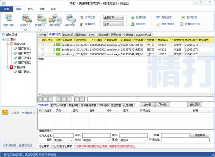The image size is (215, 157).
Task: Click the 运单打印 waybill print icon
Action: (27, 18)
